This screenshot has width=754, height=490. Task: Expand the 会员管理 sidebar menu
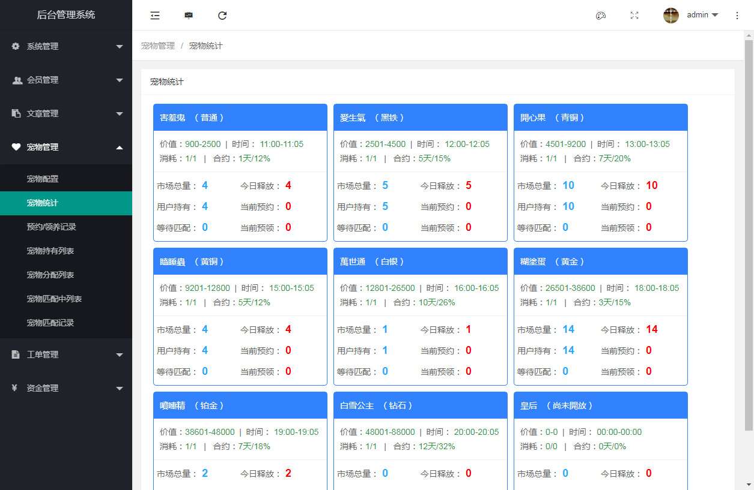(x=66, y=80)
